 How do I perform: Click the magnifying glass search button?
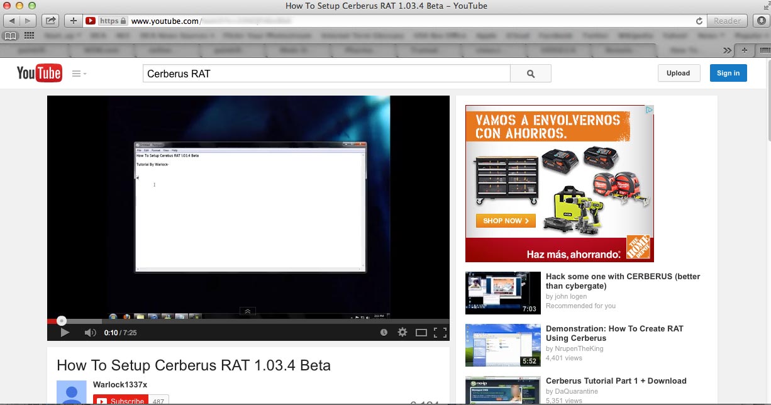point(530,74)
